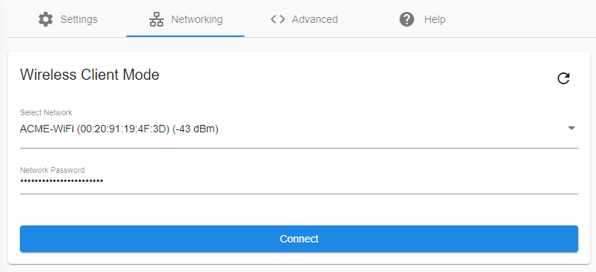Expand the network list dropdown arrow
Screen dimensions: 596x272
572,129
